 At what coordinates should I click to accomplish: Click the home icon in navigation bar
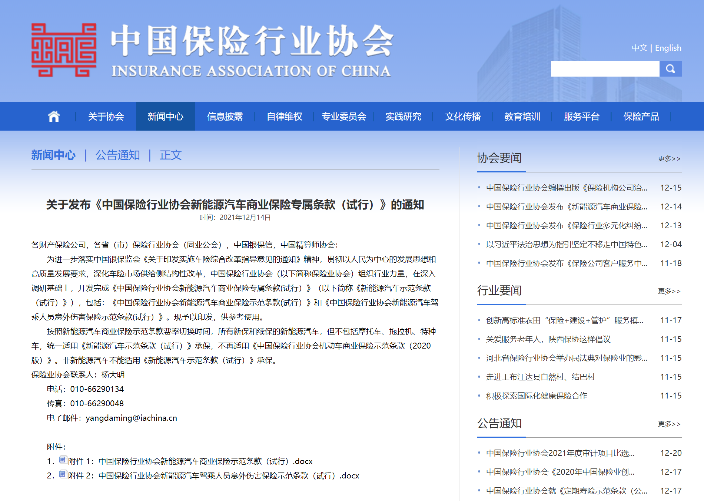pyautogui.click(x=54, y=117)
